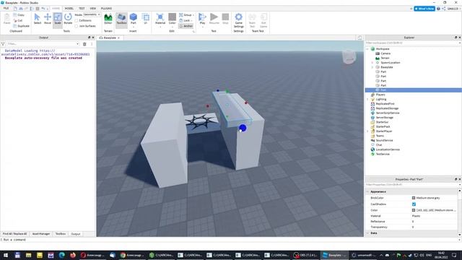462x260 pixels.
Task: Open the Part type dropdown arrow
Action: (134, 27)
